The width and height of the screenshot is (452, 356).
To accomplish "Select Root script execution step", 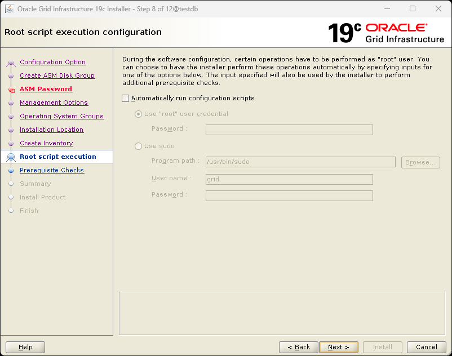I will point(58,157).
